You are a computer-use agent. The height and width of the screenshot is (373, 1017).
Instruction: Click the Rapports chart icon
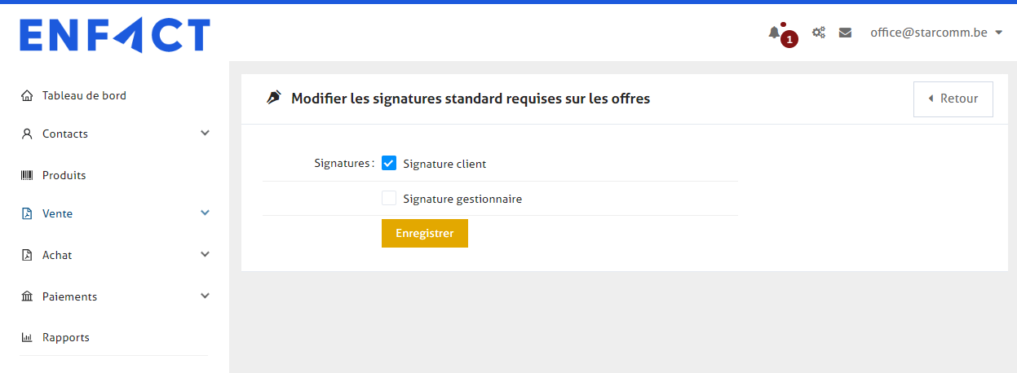pyautogui.click(x=27, y=337)
